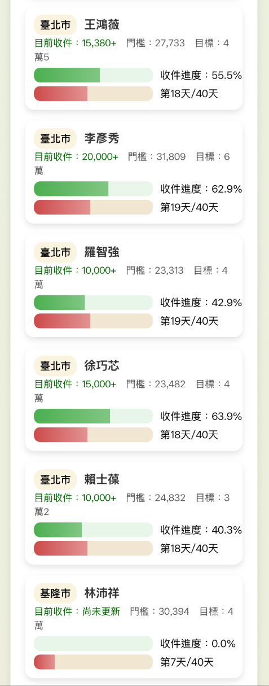Click the 臺北市 tag beside 羅智強
This screenshot has height=686, width=269.
(55, 252)
